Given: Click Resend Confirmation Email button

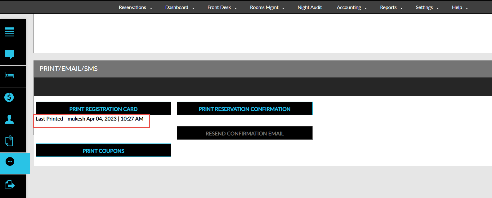Looking at the screenshot, I should [x=244, y=133].
